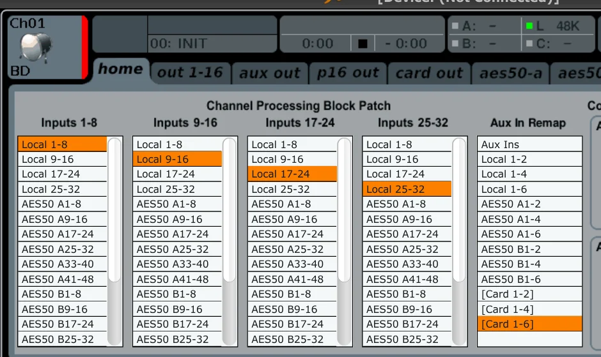The height and width of the screenshot is (357, 601).
Task: Select AES50 B1-8 for Inputs 17-24
Action: tap(292, 294)
